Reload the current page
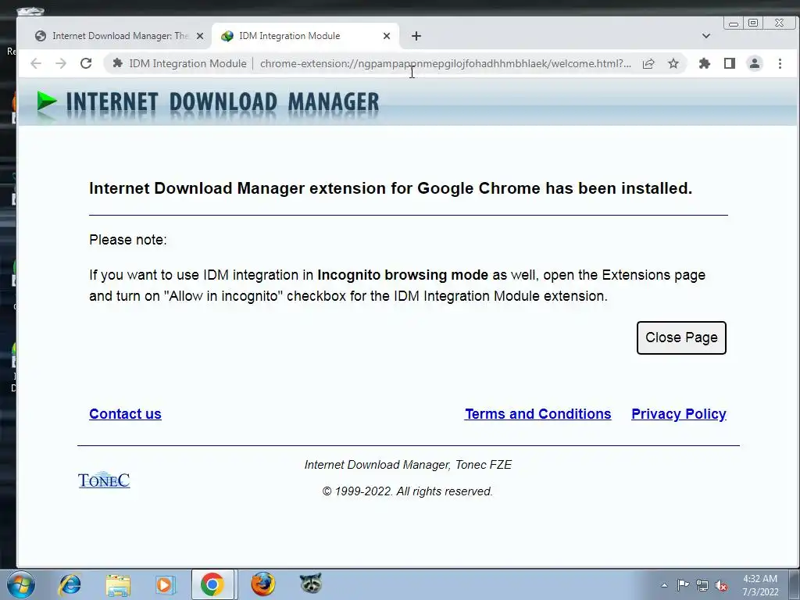Screen dimensions: 800x600 86,63
